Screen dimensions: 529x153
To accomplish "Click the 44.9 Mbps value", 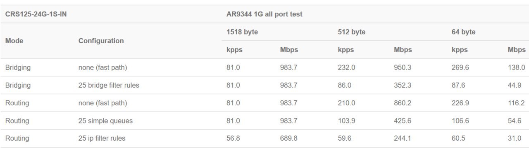I will [x=515, y=85].
